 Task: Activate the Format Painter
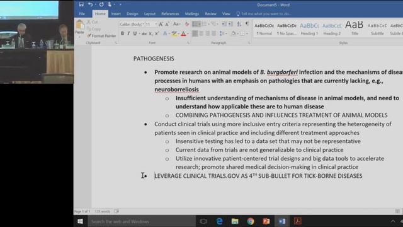pos(101,36)
